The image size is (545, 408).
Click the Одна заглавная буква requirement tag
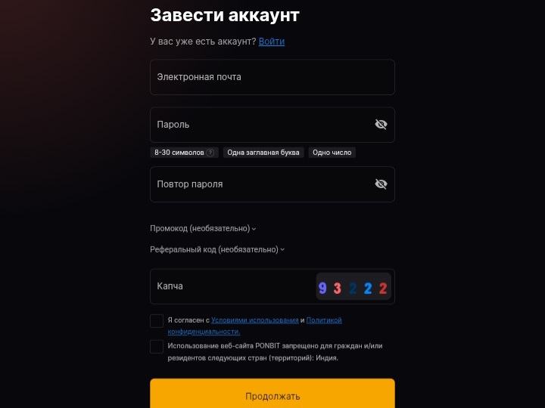[263, 153]
